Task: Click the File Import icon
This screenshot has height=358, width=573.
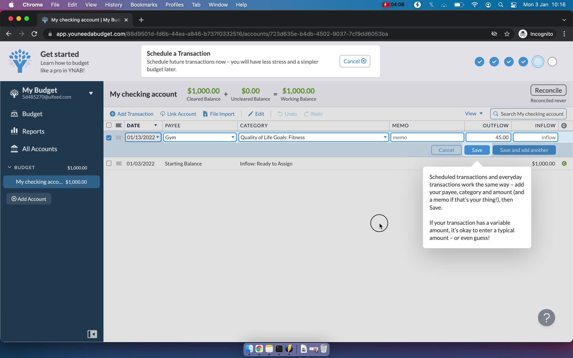Action: (219, 113)
